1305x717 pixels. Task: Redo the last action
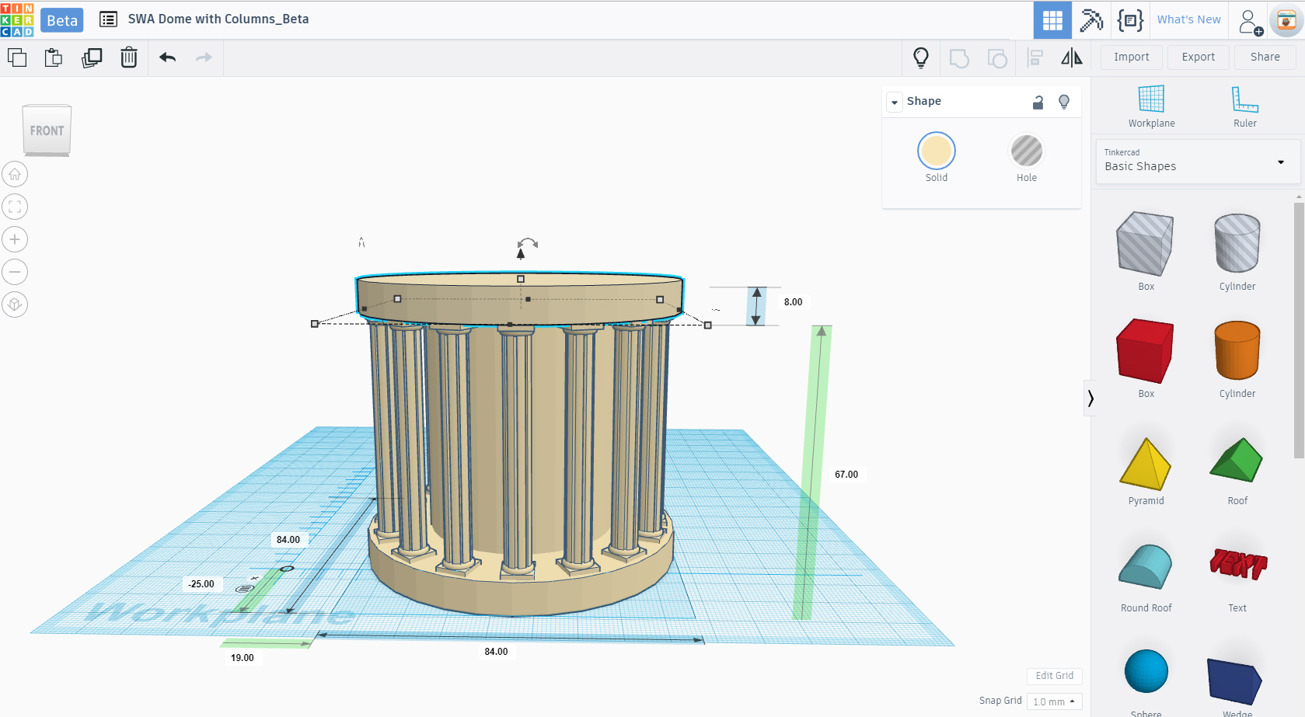[x=204, y=57]
